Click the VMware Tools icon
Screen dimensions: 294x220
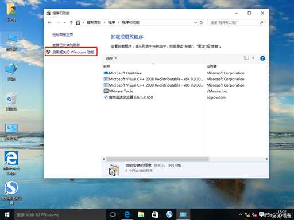pyautogui.click(x=106, y=91)
